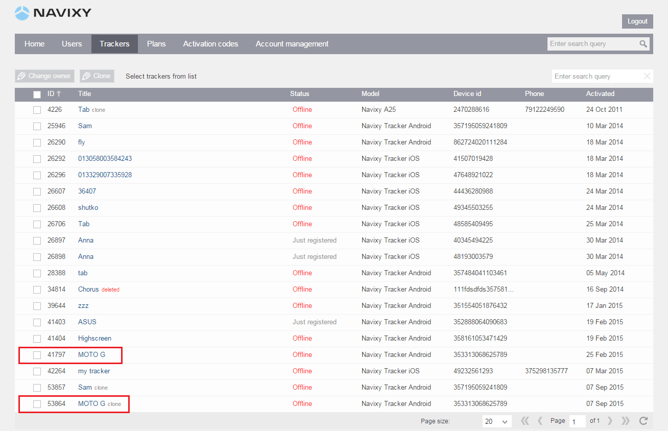Go to last page arrow
Image resolution: width=668 pixels, height=431 pixels.
point(626,421)
